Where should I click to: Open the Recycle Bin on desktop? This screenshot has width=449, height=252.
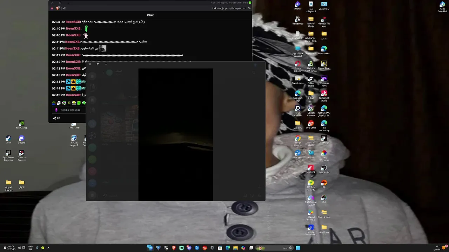tap(311, 7)
